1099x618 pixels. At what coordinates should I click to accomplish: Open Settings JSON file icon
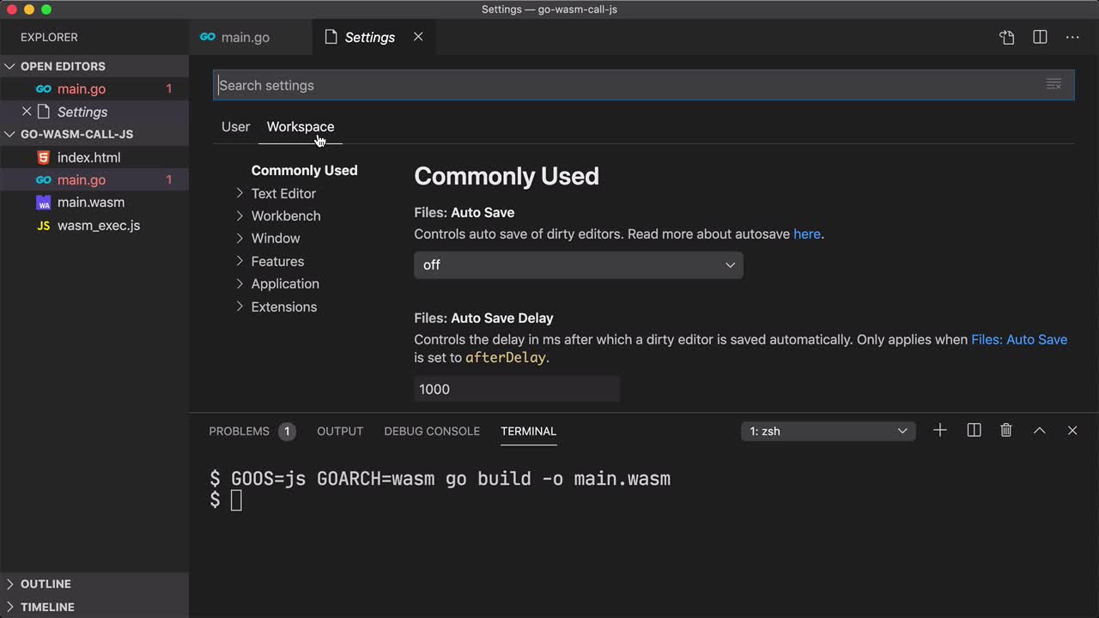pyautogui.click(x=1007, y=37)
